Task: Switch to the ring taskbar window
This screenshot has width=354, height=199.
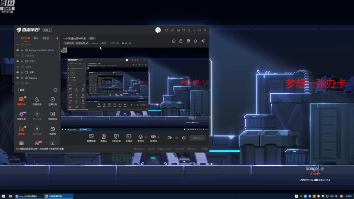Action: [29, 196]
